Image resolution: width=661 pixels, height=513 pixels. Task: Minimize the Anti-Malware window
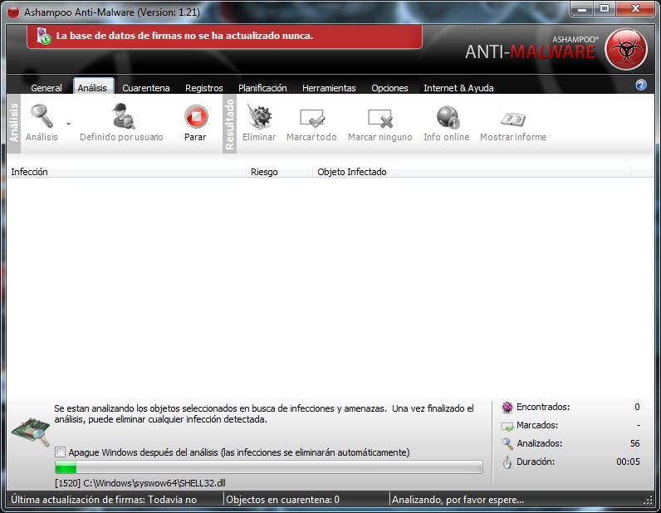582,8
